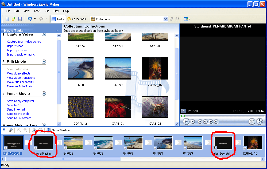Select the CRAB_01 clip thumbnail
Screen dimensions: 267x169
point(118,107)
